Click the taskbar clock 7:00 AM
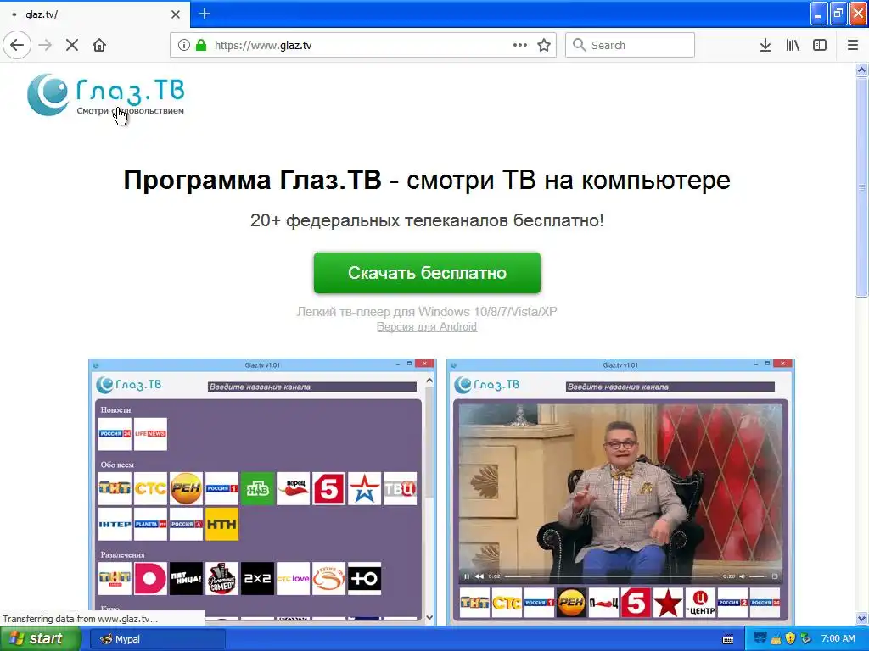The width and height of the screenshot is (869, 651). tap(838, 638)
